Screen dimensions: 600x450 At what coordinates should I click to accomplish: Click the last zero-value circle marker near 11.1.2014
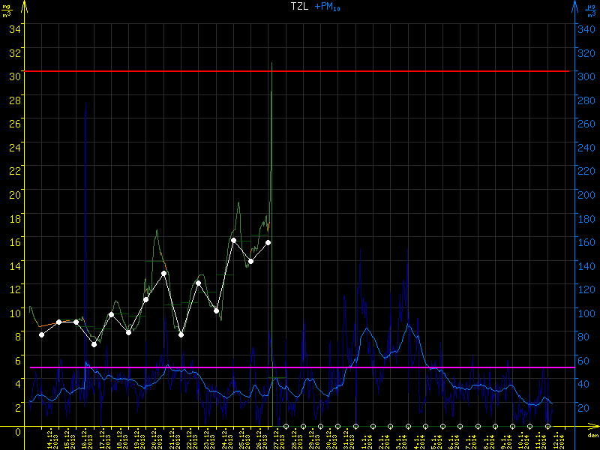(x=547, y=426)
